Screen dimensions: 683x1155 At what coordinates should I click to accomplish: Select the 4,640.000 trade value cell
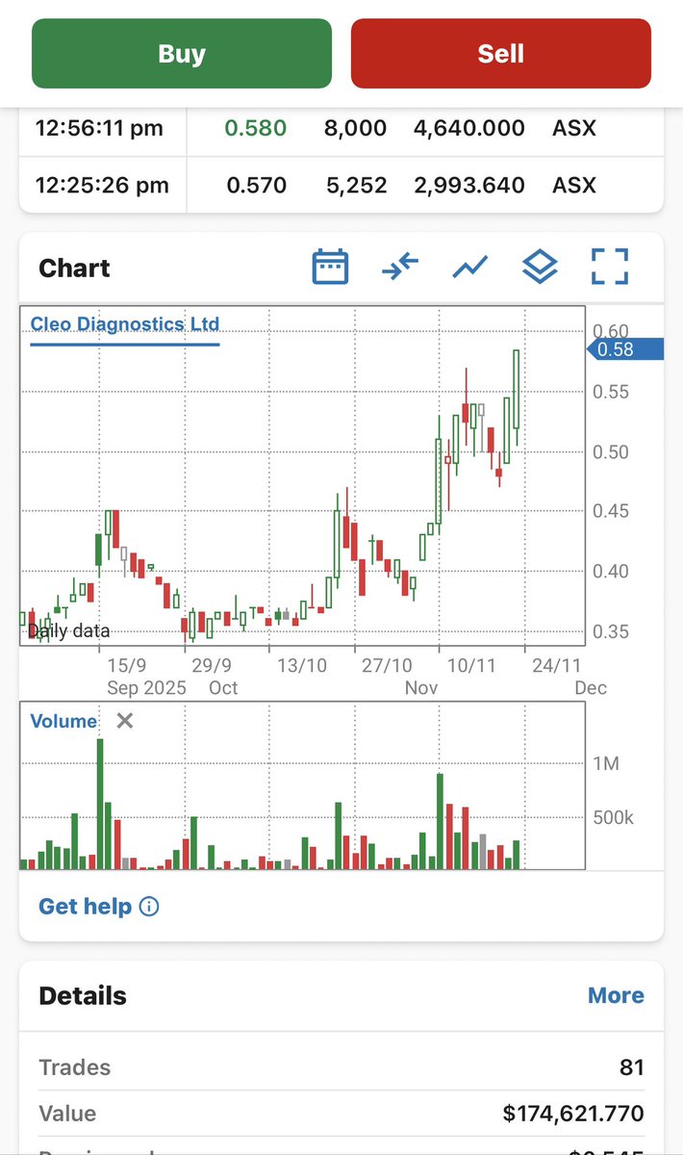click(x=469, y=128)
